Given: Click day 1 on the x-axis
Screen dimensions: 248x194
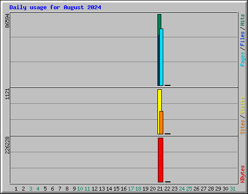Looking at the screenshot, I should click(x=16, y=189).
